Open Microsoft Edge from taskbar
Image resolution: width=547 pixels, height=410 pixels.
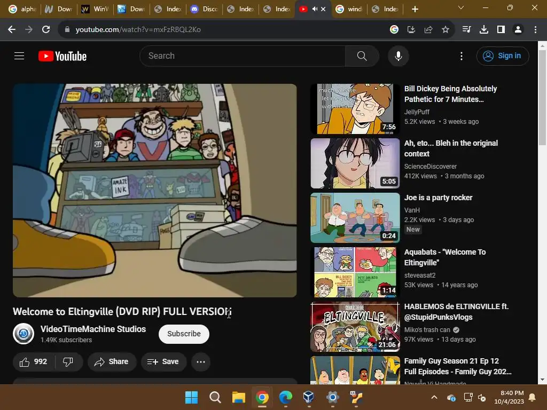[x=286, y=397]
